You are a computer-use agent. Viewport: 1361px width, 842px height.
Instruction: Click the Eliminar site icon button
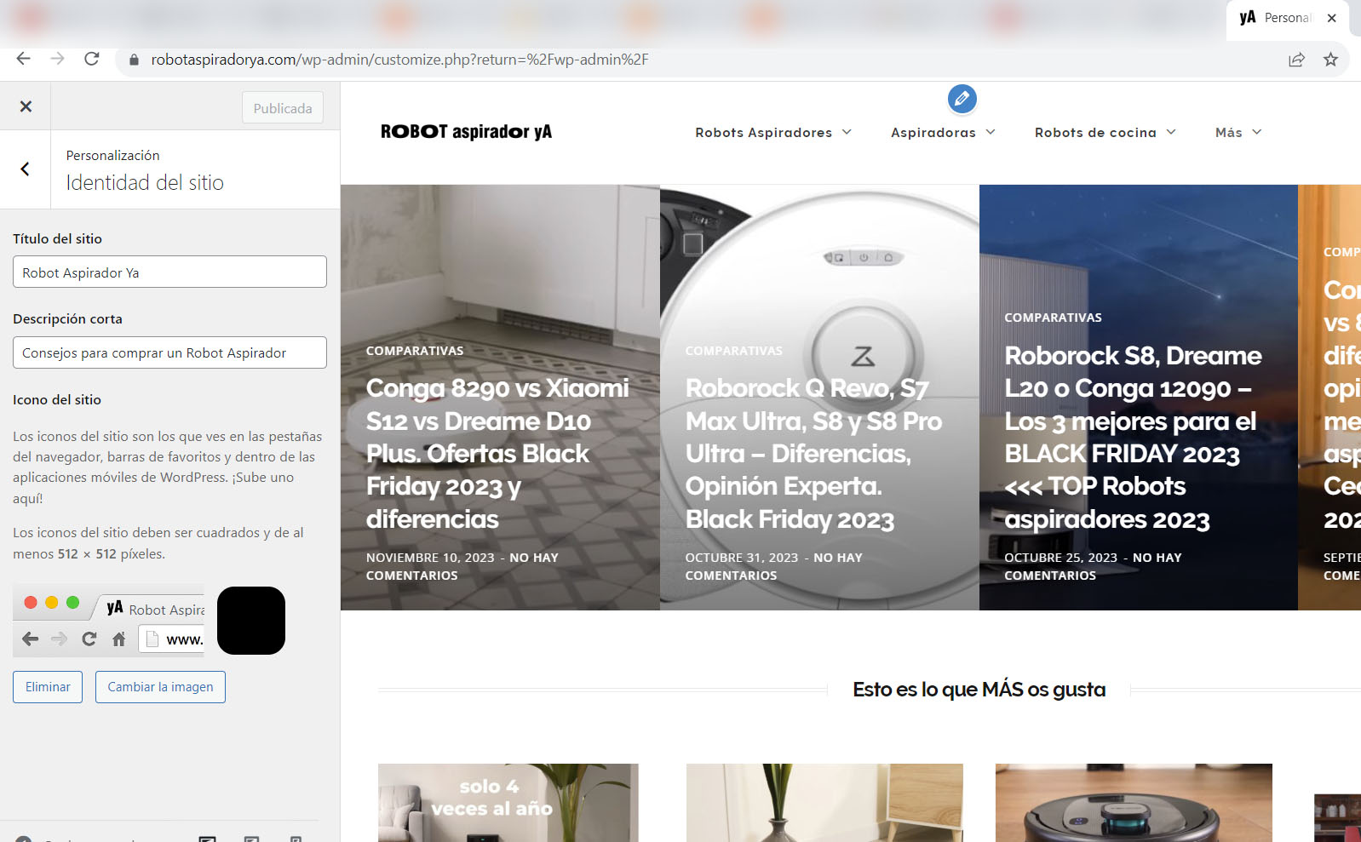point(48,687)
